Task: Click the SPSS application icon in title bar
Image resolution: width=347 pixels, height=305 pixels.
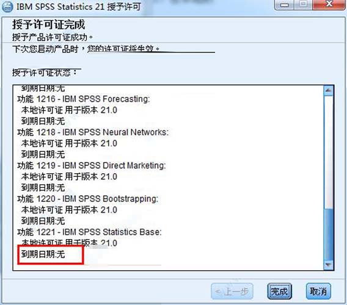Action: click(7, 7)
